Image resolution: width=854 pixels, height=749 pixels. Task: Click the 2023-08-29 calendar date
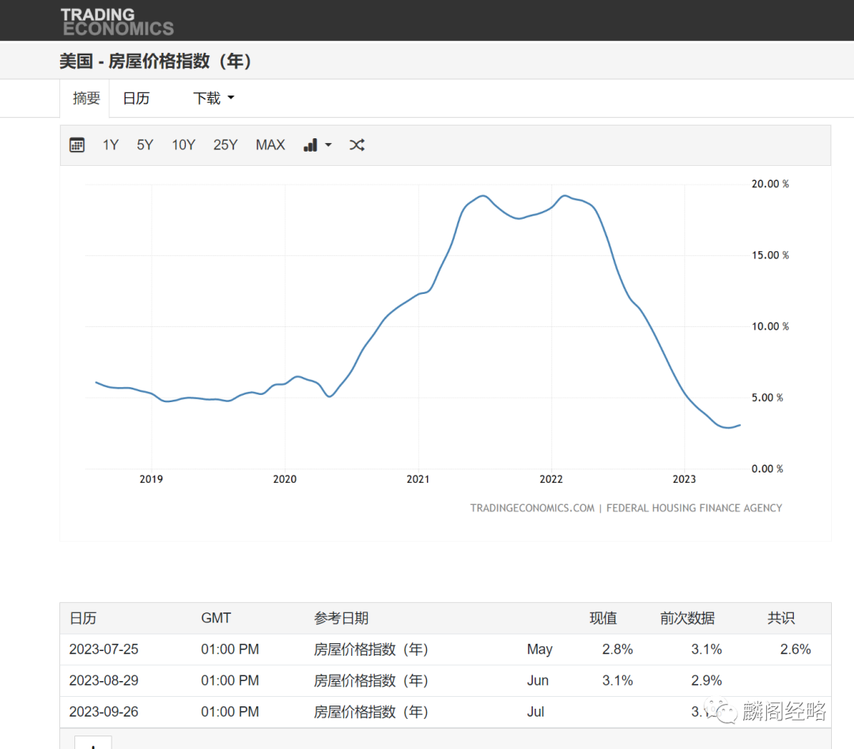104,680
